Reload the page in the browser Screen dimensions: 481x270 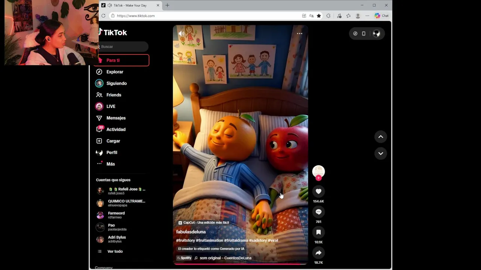point(103,16)
